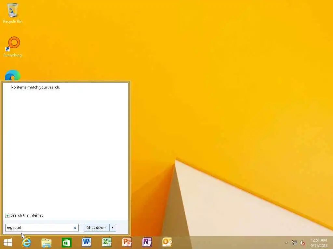
Task: Launch the Windows Store taskbar icon
Action: click(x=66, y=243)
